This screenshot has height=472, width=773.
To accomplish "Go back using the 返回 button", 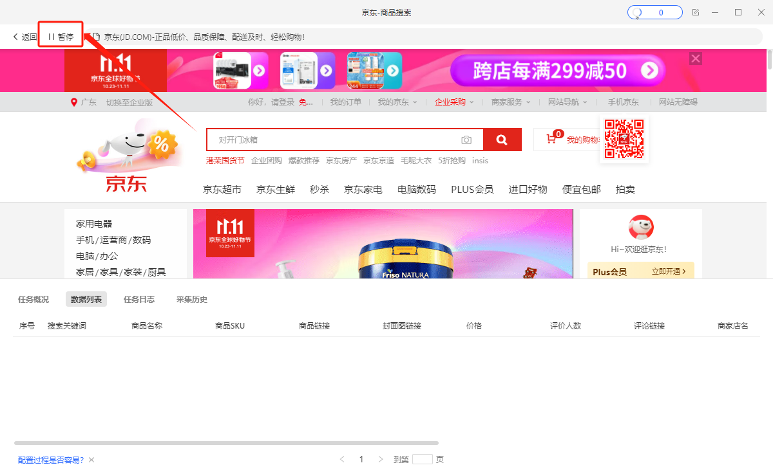I will coord(25,37).
